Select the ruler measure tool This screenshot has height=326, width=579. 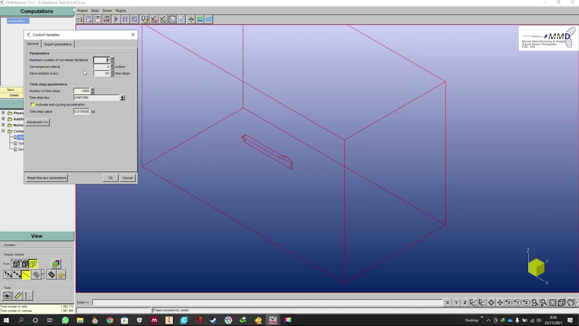point(18,296)
